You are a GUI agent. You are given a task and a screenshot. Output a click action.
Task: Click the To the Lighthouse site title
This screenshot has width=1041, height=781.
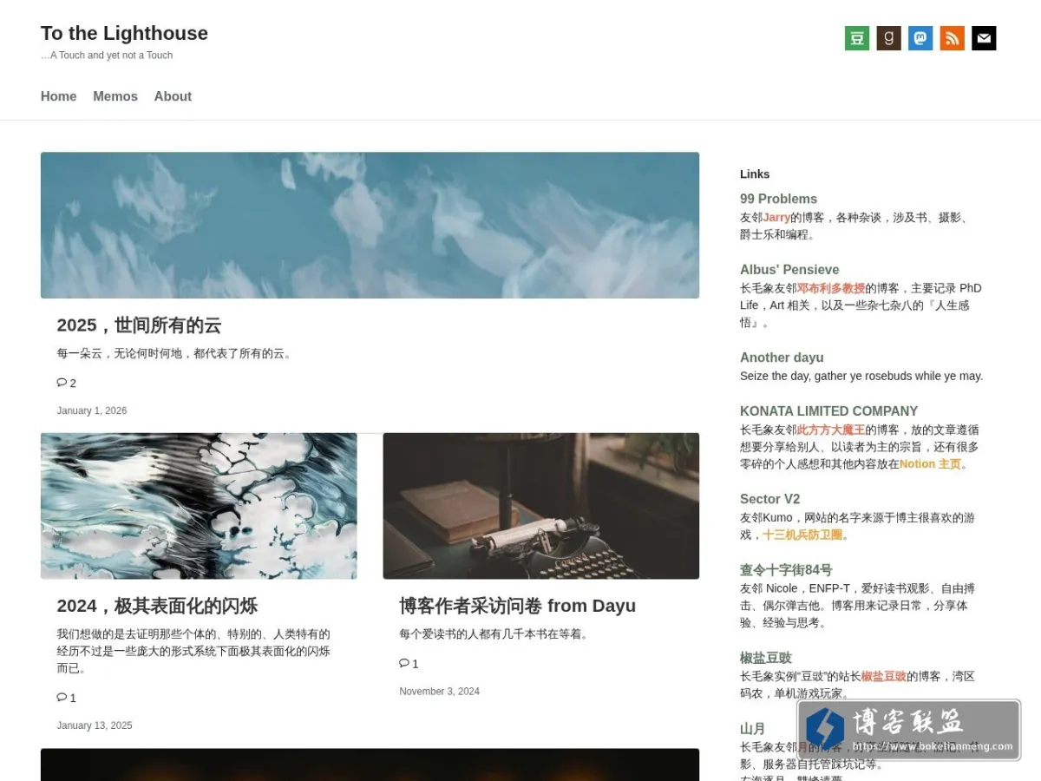point(124,33)
